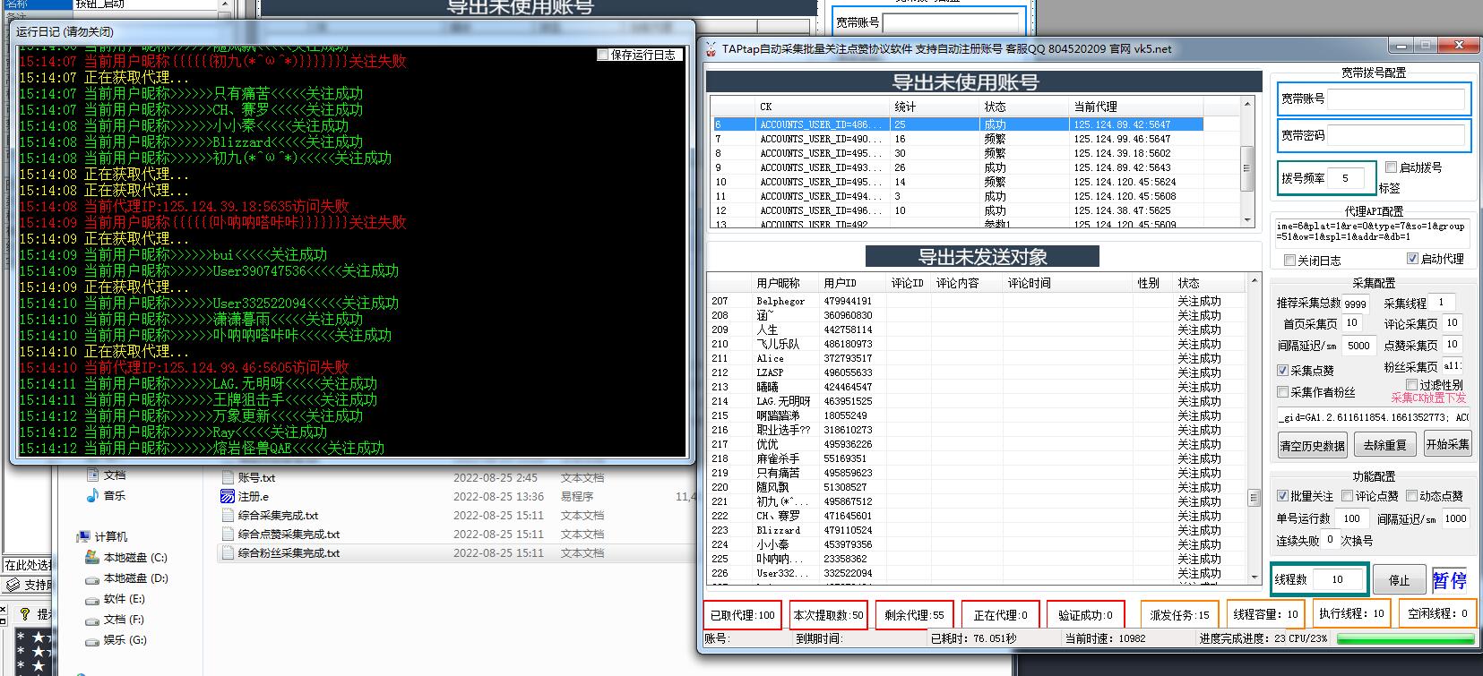Image resolution: width=1483 pixels, height=676 pixels.
Task: Click the 暂停 pause label
Action: point(1449,580)
